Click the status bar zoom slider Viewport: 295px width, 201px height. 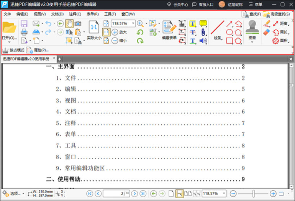(x=253, y=193)
